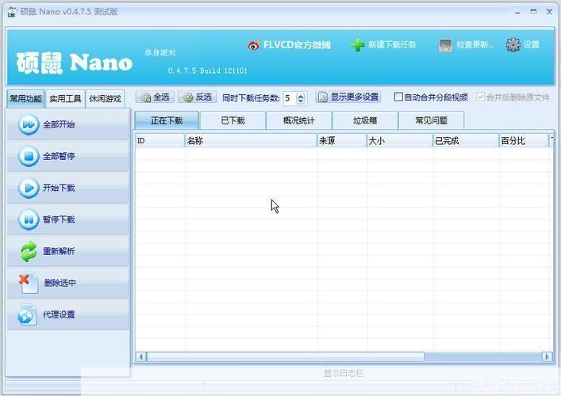Click 重新解析 label text
Image resolution: width=561 pixels, height=396 pixels.
tap(59, 251)
